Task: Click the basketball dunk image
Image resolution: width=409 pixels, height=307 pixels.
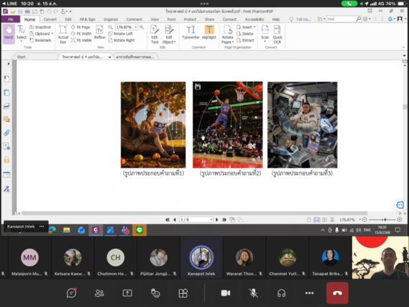Action: 228,125
